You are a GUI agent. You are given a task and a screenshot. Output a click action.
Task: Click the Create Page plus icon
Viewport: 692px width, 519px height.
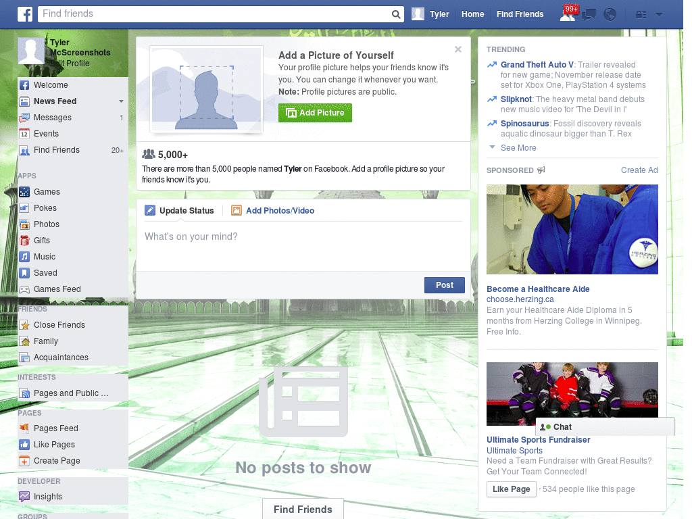pos(24,461)
